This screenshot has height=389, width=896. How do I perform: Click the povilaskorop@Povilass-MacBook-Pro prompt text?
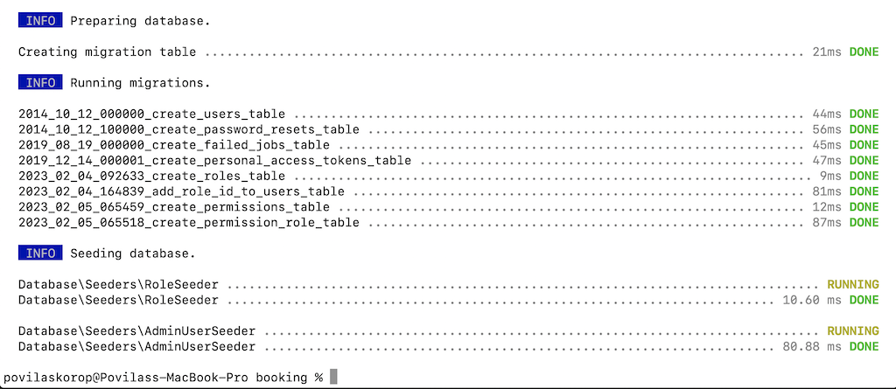[126, 378]
